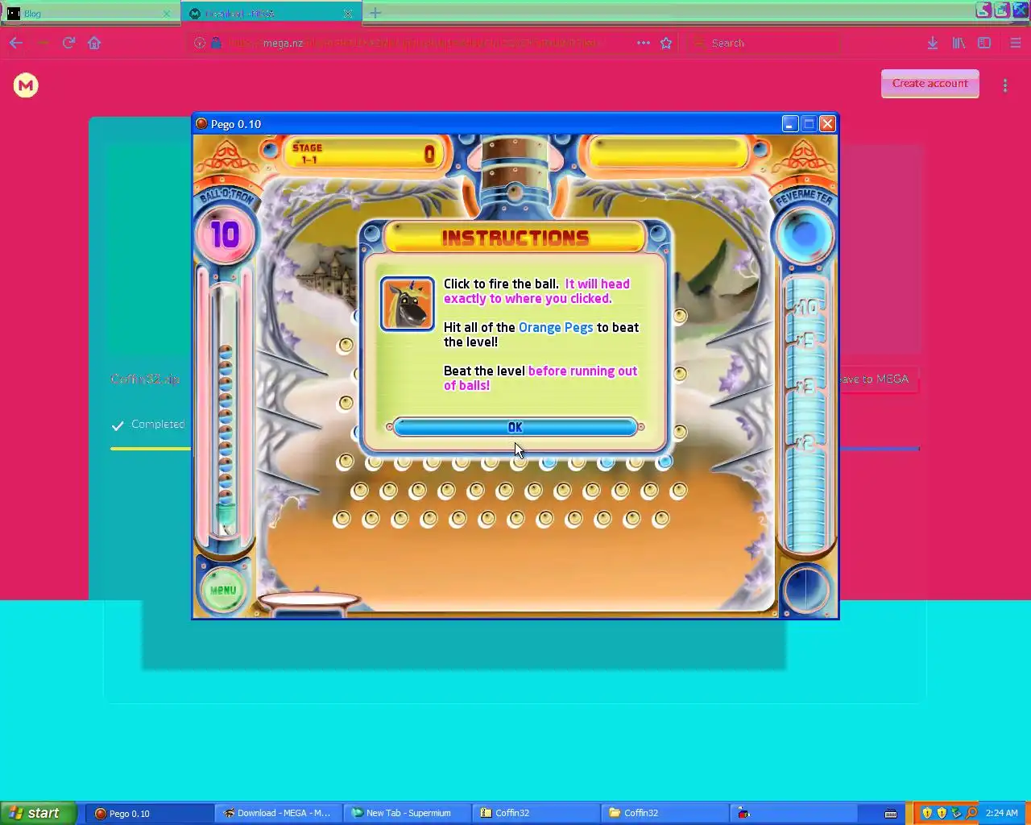Open the browser home page icon

click(94, 43)
